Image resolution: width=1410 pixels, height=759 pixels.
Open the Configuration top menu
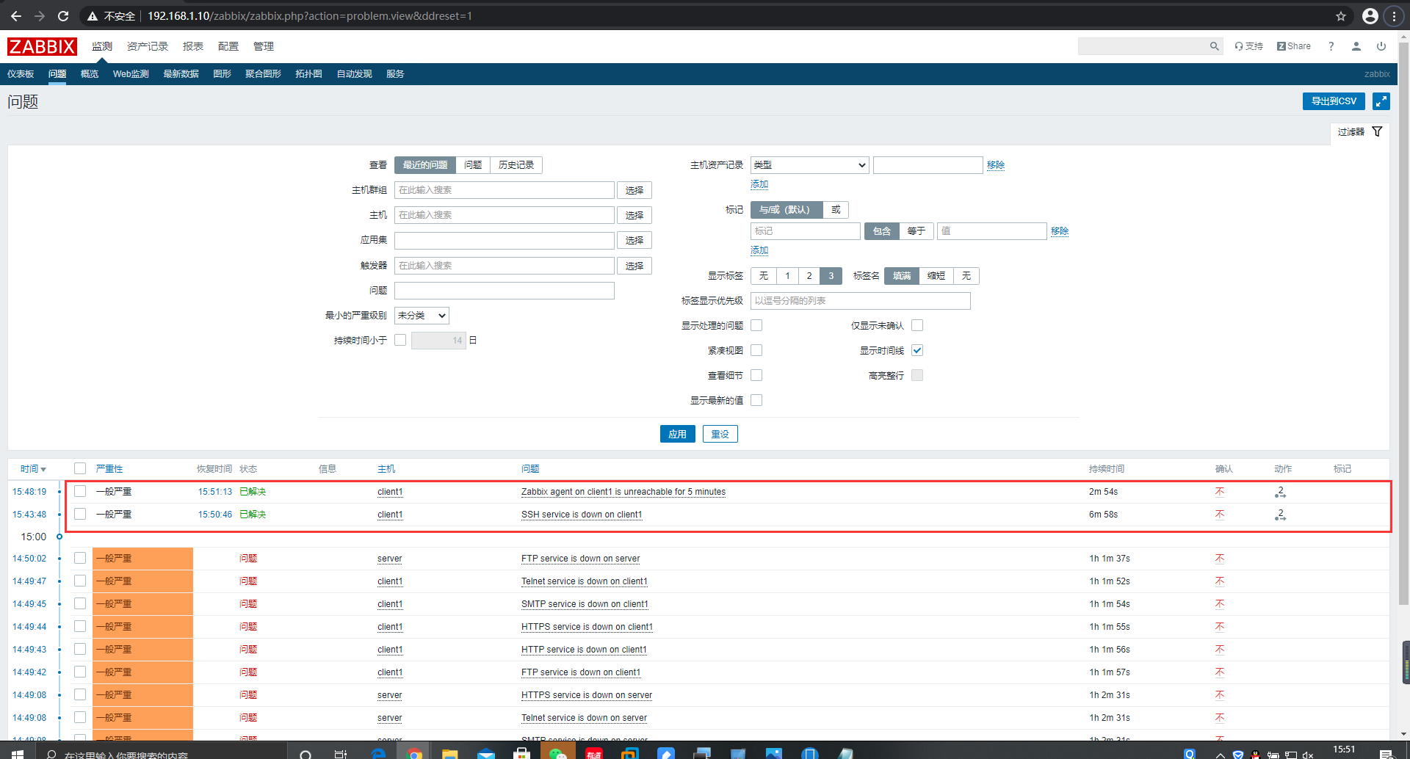[228, 46]
